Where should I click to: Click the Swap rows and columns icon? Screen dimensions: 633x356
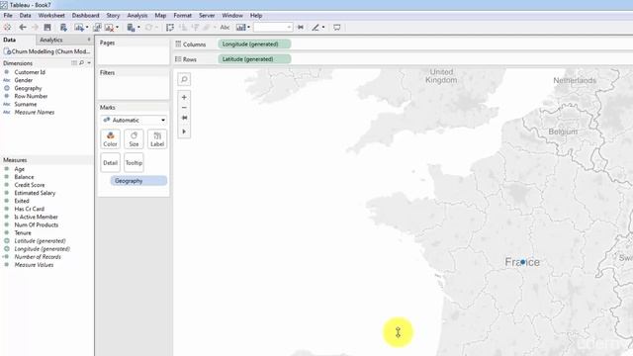170,27
